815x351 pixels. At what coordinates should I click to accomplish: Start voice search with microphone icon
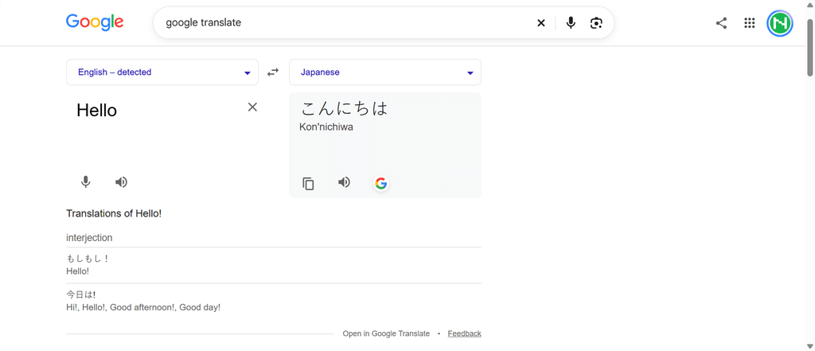[571, 23]
